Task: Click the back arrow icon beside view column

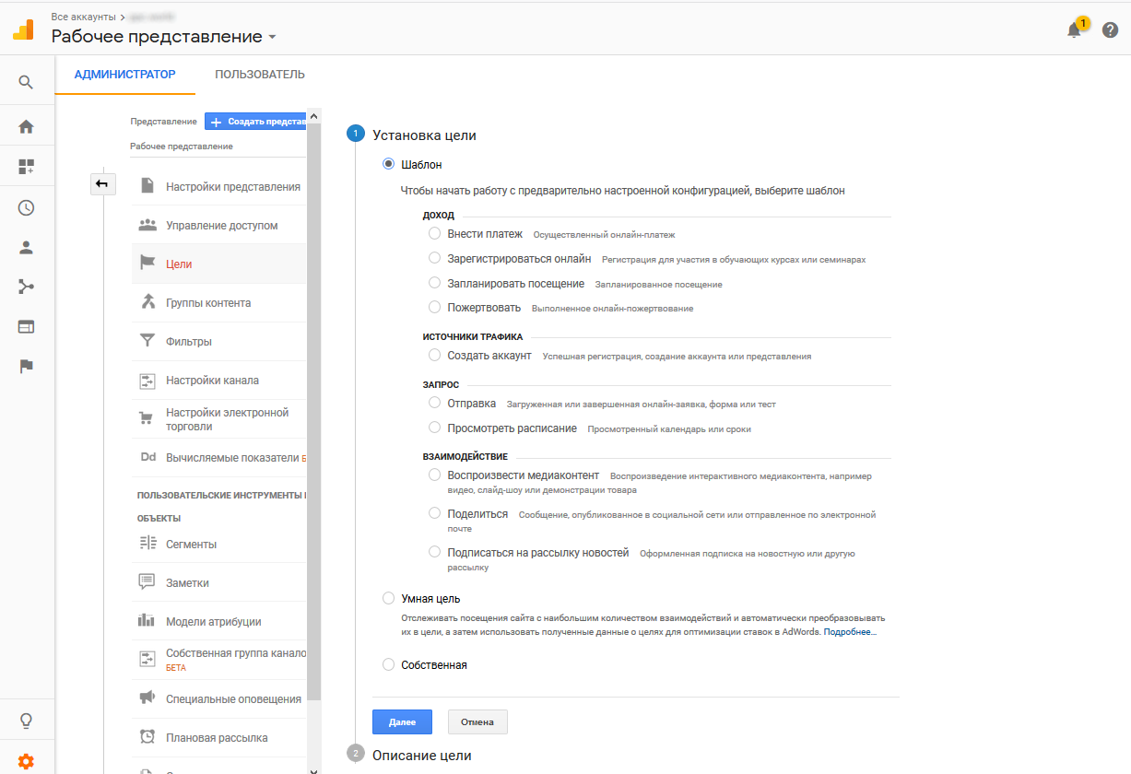Action: point(101,184)
